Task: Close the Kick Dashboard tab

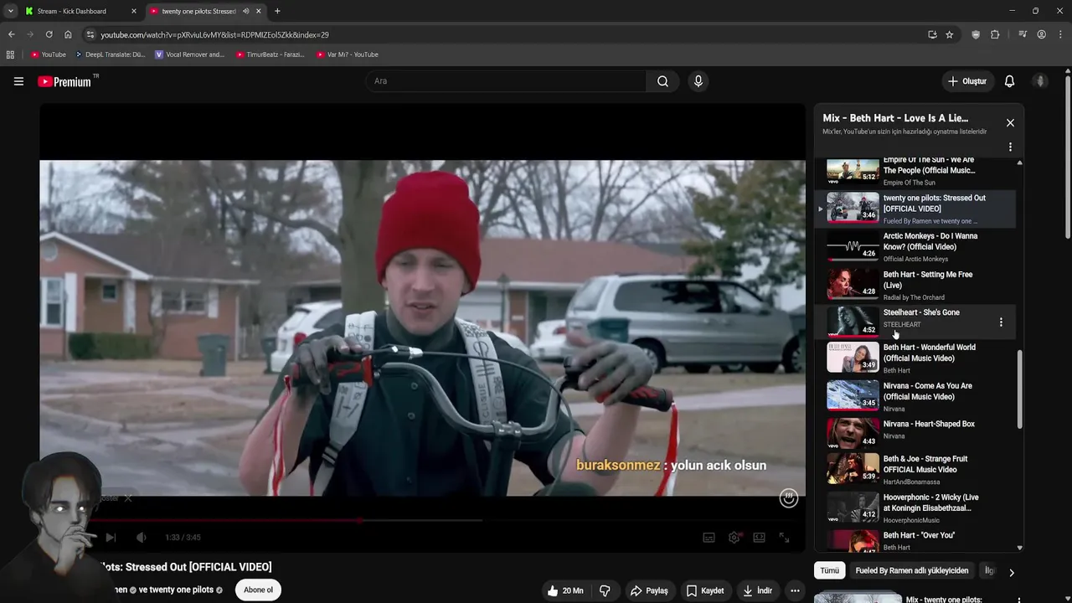Action: pyautogui.click(x=133, y=11)
